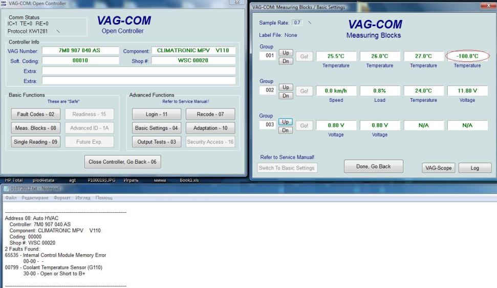Open Fault Codes - 02 function
Image resolution: width=497 pixels, height=288 pixels.
coord(32,114)
